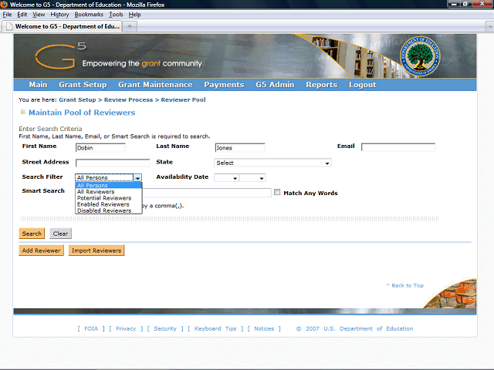Viewport: 494px width, 370px height.
Task: Open the Tools menu
Action: [116, 15]
